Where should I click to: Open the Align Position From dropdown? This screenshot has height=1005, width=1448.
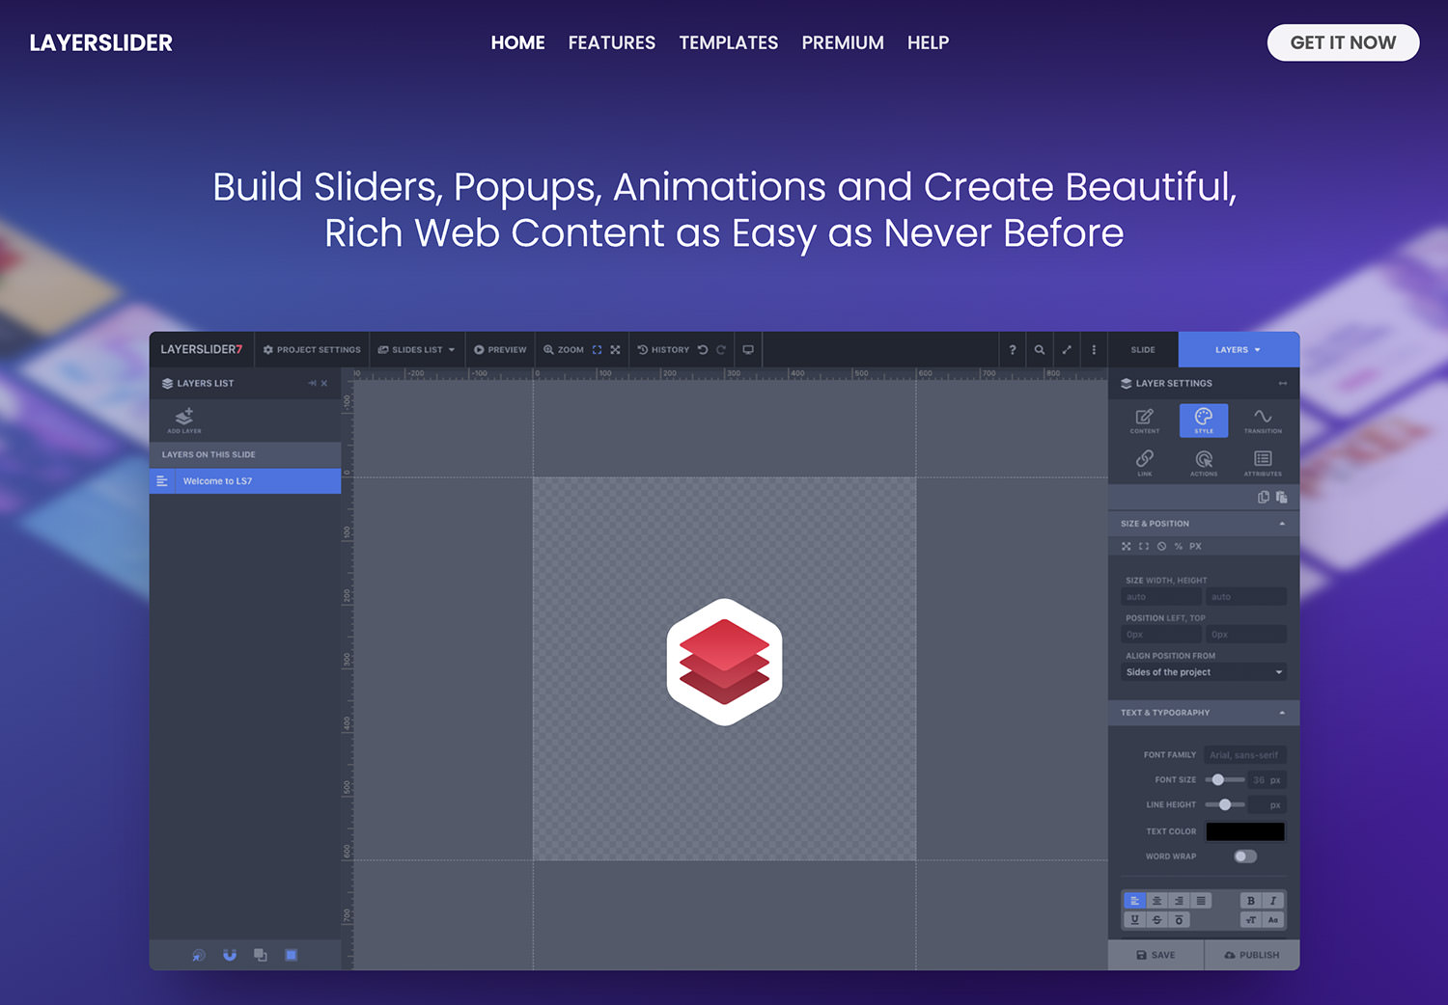click(x=1204, y=672)
